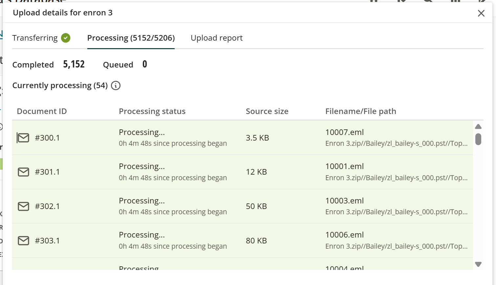Click the elapsed time text for #303.1
This screenshot has width=496, height=285.
click(173, 246)
